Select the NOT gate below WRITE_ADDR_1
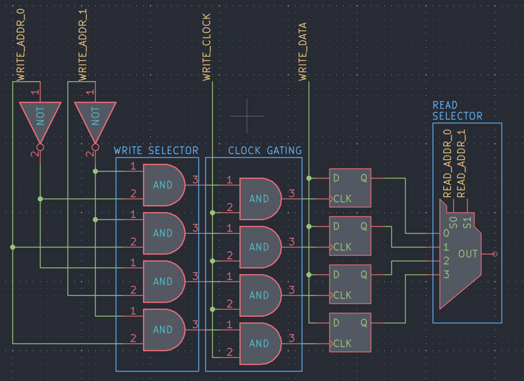 point(95,123)
